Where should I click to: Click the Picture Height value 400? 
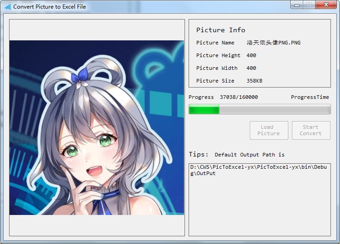tap(251, 55)
